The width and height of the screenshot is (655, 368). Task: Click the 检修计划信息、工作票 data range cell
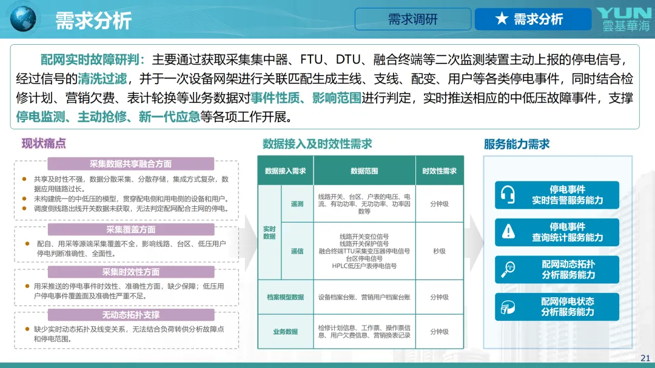coord(364,332)
